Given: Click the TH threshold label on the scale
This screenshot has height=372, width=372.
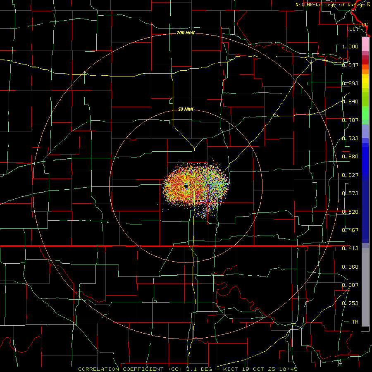Looking at the screenshot, I should tap(355, 322).
